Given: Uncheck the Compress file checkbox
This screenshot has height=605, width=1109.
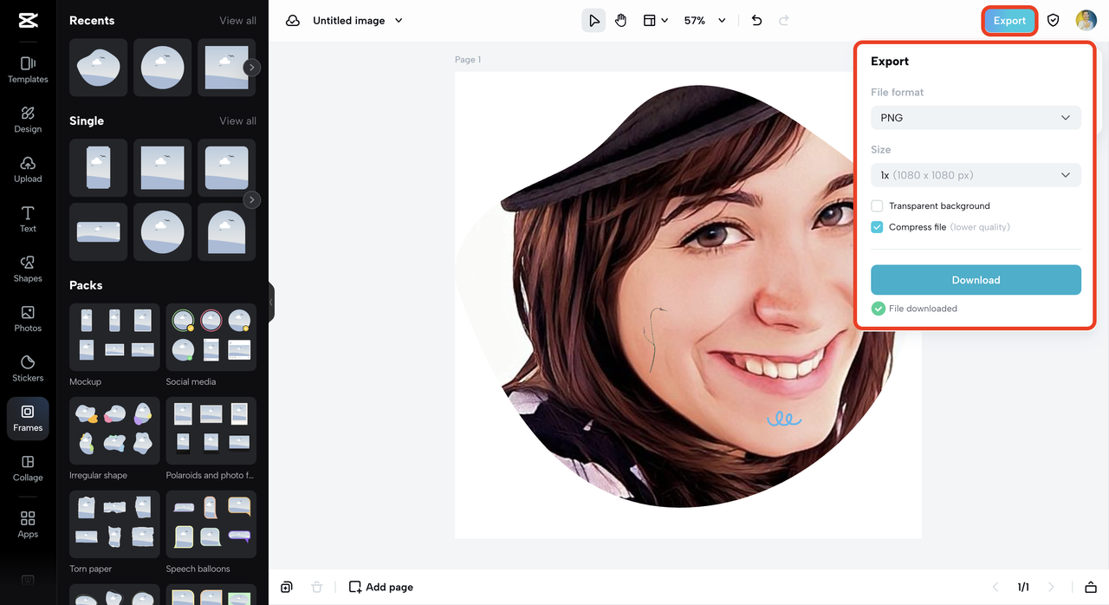Looking at the screenshot, I should click(x=877, y=227).
